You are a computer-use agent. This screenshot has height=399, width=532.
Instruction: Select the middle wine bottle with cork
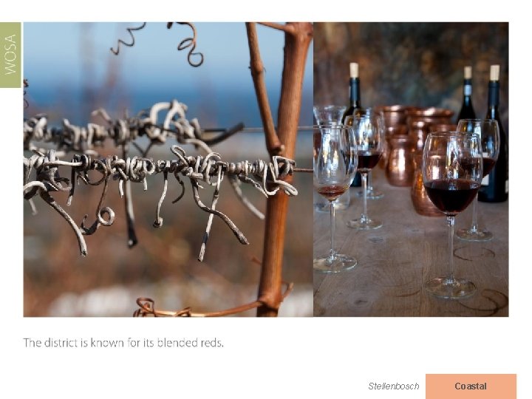[468, 94]
